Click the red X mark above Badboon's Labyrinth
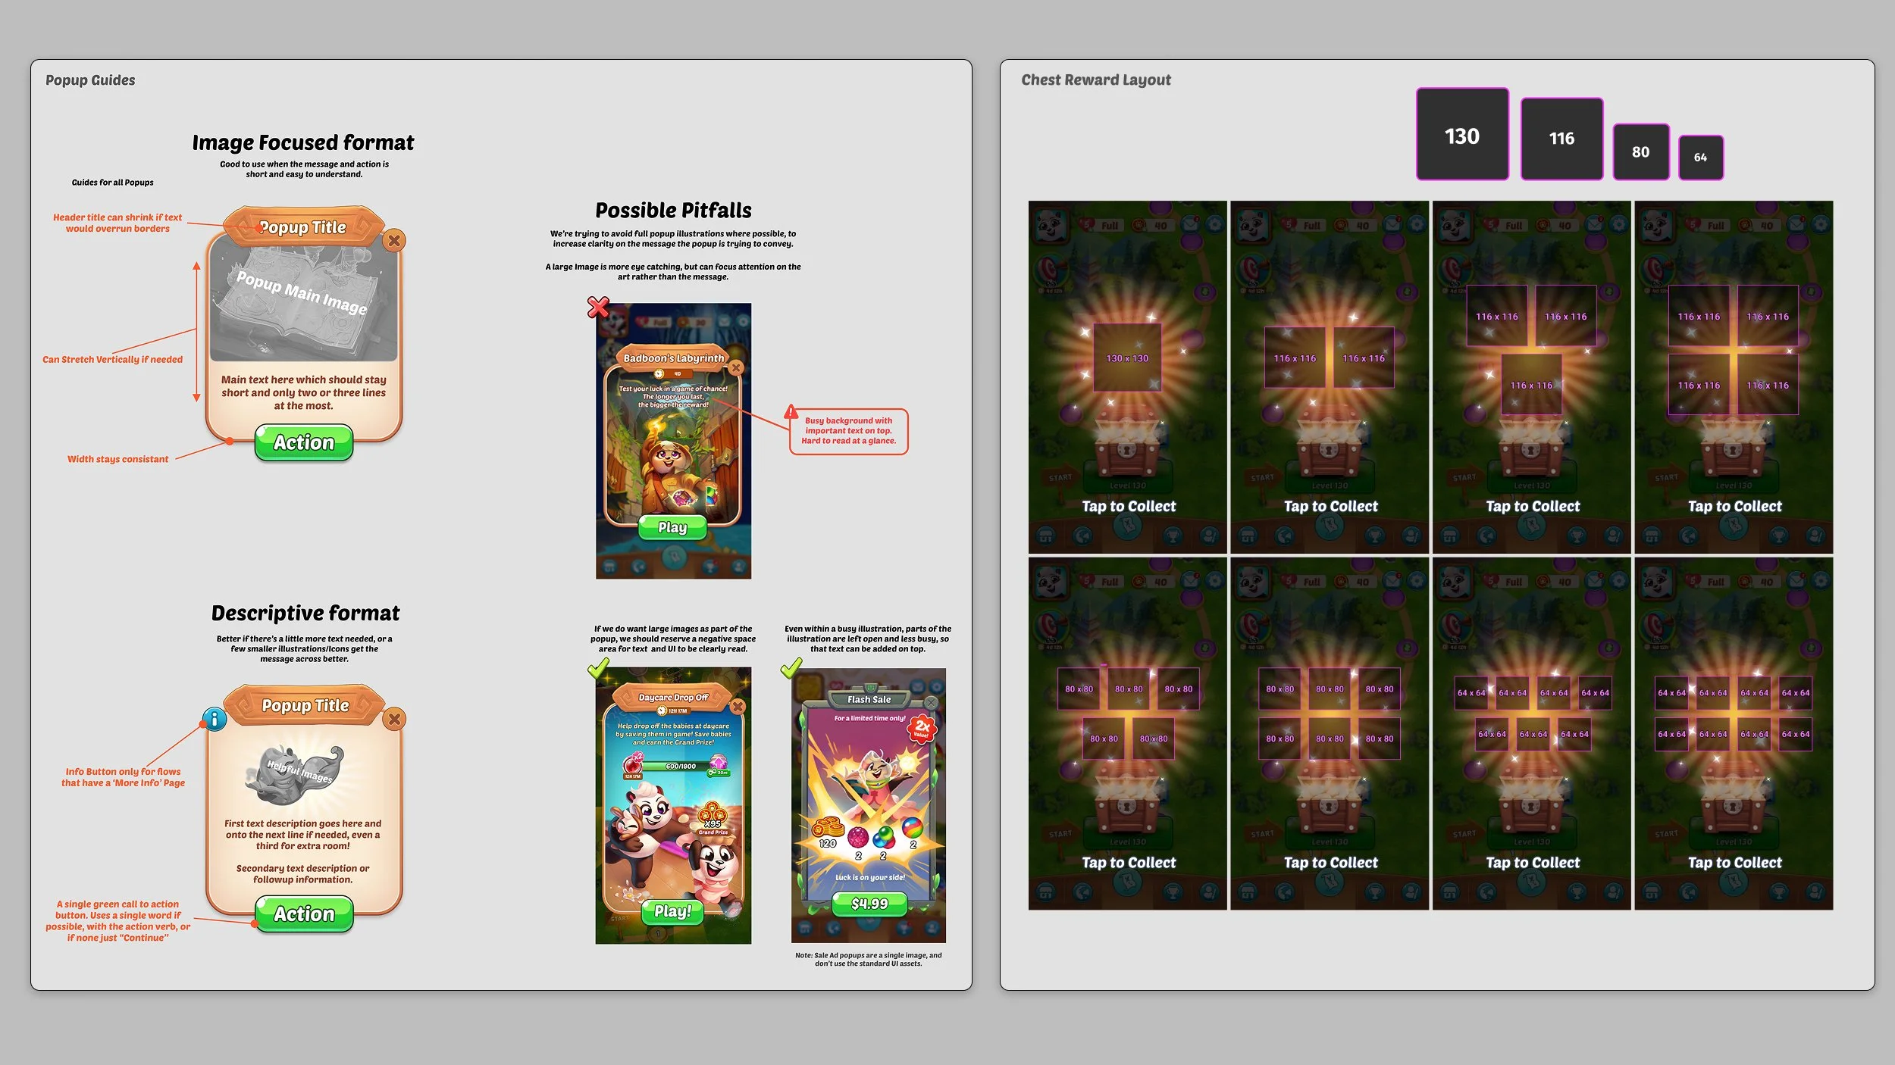This screenshot has width=1895, height=1065. [598, 307]
